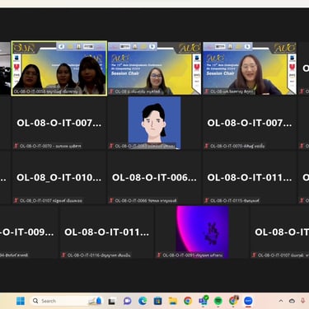Select the cartoon avatar participant tile
The image size is (309, 309).
click(154, 123)
